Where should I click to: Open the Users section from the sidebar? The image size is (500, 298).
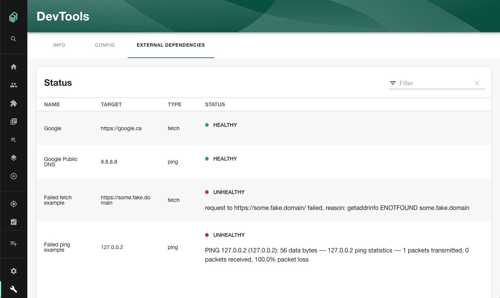(x=14, y=85)
